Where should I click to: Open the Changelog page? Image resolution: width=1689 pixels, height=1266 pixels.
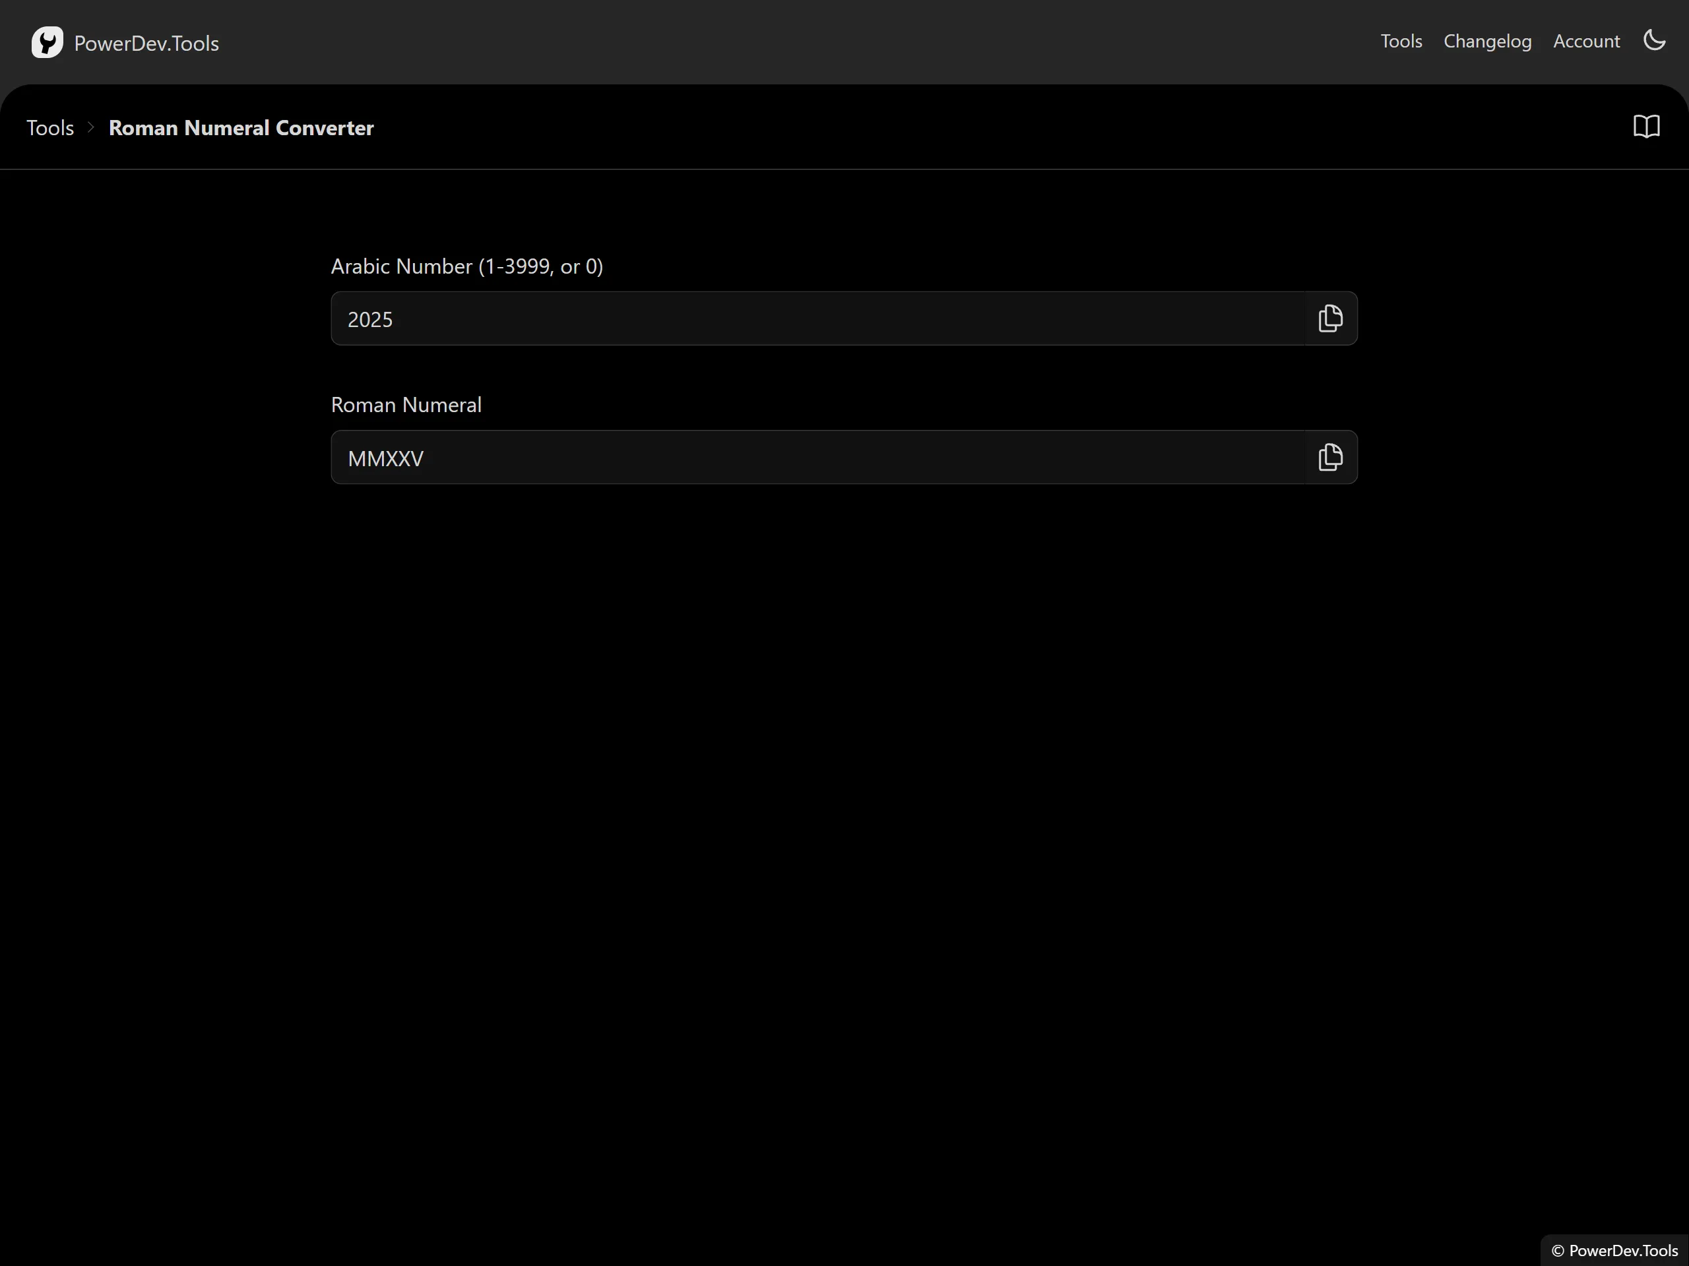tap(1486, 41)
